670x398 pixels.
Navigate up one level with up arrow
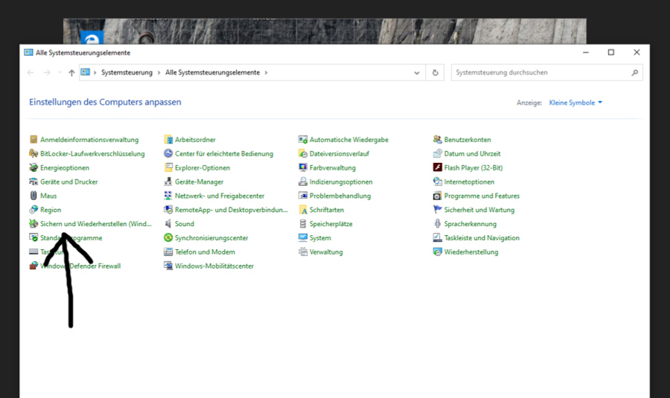coord(71,73)
